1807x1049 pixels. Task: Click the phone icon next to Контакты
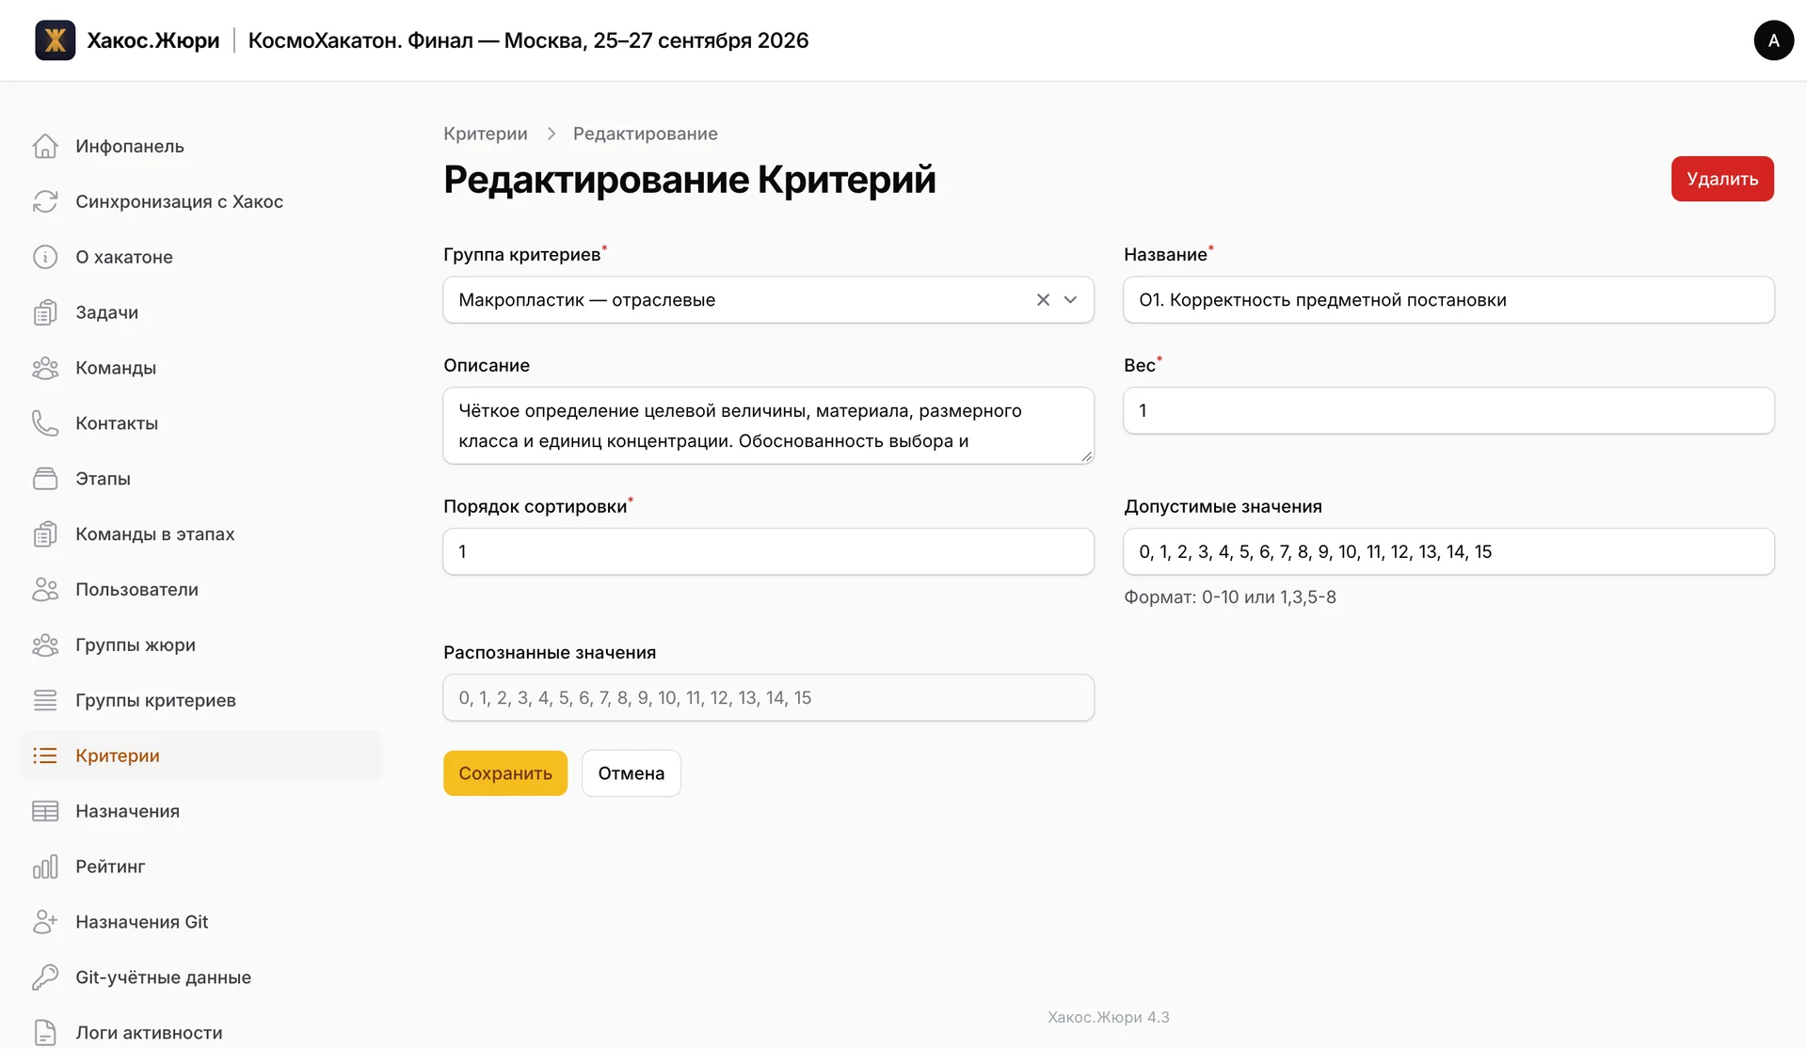tap(45, 423)
